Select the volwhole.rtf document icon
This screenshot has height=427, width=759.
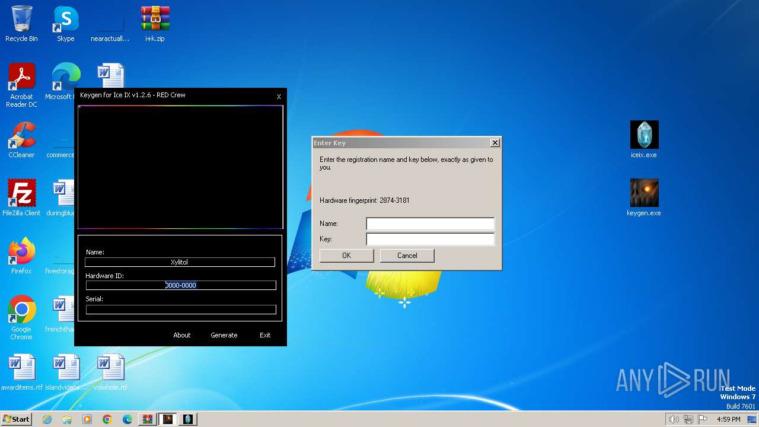click(x=110, y=372)
